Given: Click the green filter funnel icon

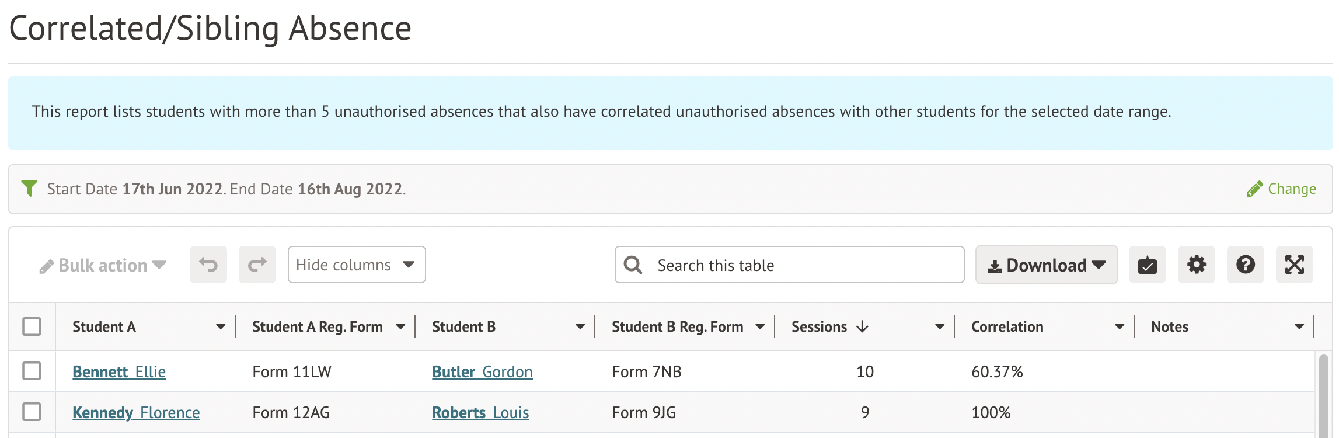Looking at the screenshot, I should pyautogui.click(x=29, y=189).
